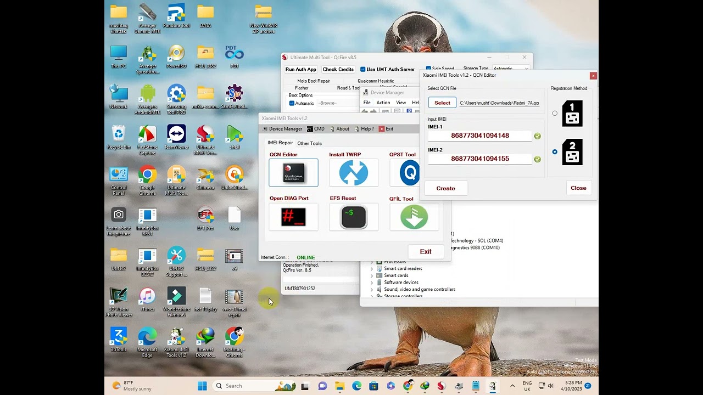Open Device Manager menu in Xiaomi IMEI Tools
703x395 pixels.
pyautogui.click(x=282, y=129)
